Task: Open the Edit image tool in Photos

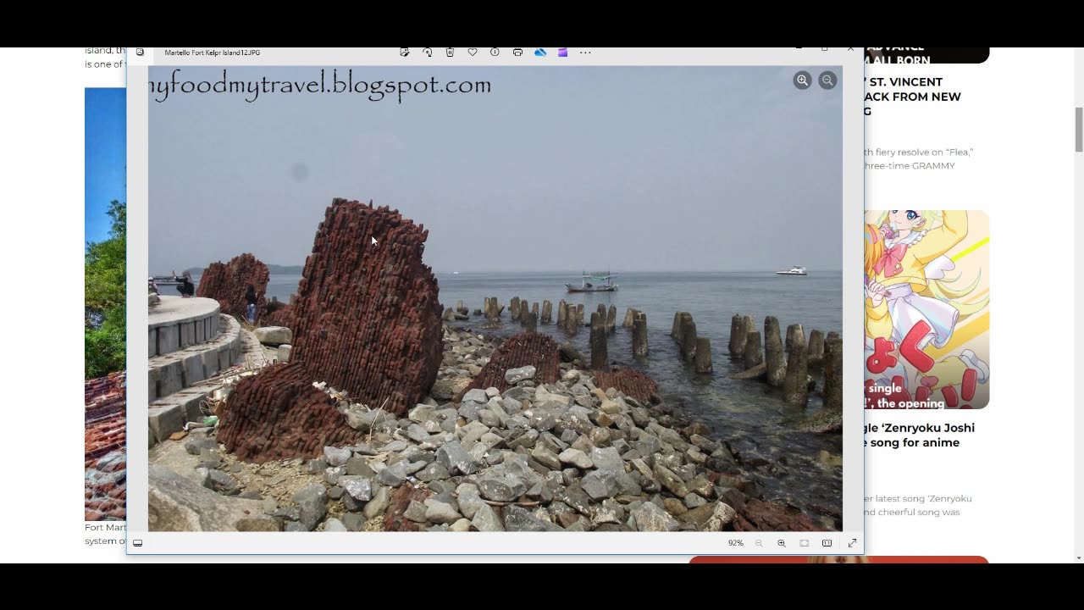Action: point(405,53)
